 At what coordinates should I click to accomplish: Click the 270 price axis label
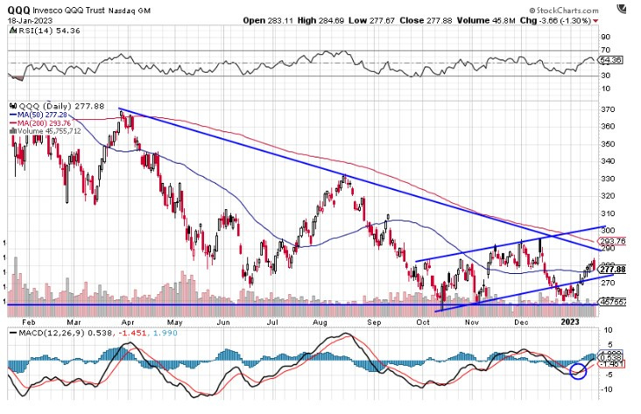(608, 283)
